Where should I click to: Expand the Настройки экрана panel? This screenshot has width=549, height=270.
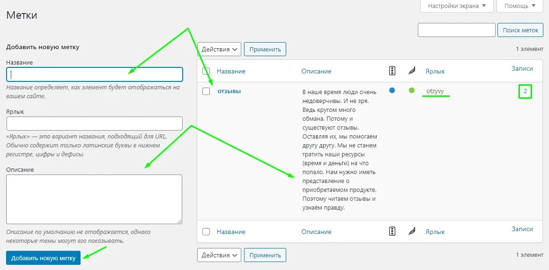tap(457, 6)
